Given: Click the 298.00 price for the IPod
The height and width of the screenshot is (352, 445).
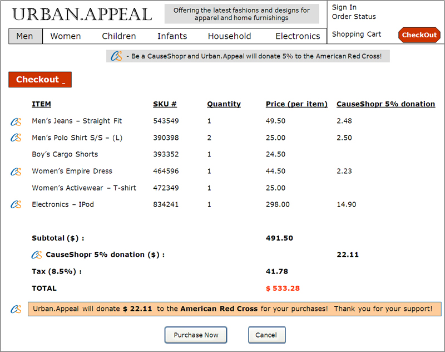Looking at the screenshot, I should click(278, 204).
